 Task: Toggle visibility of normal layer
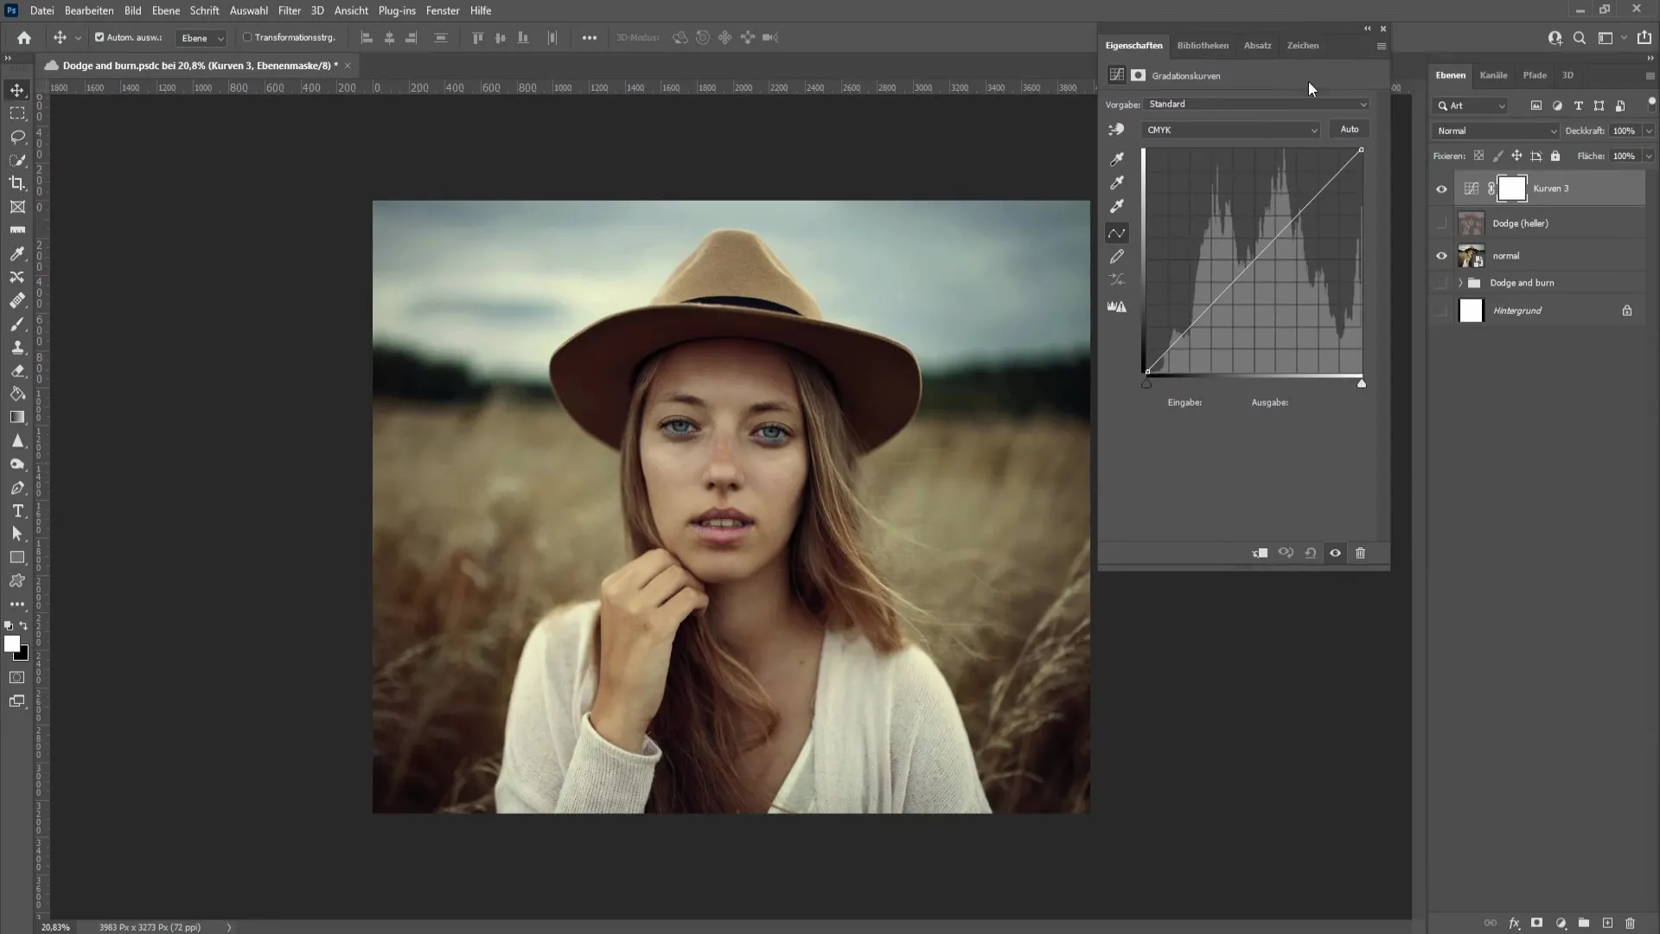pyautogui.click(x=1442, y=254)
